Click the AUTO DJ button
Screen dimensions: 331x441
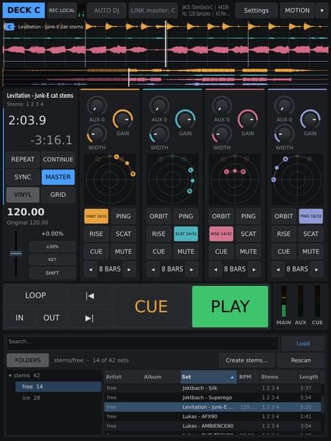(x=106, y=11)
